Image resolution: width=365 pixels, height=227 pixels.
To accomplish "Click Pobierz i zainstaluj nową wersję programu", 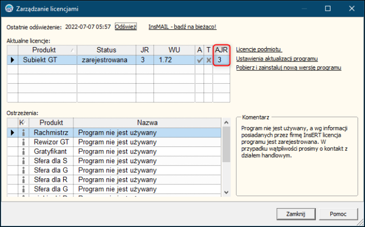I will [x=289, y=68].
